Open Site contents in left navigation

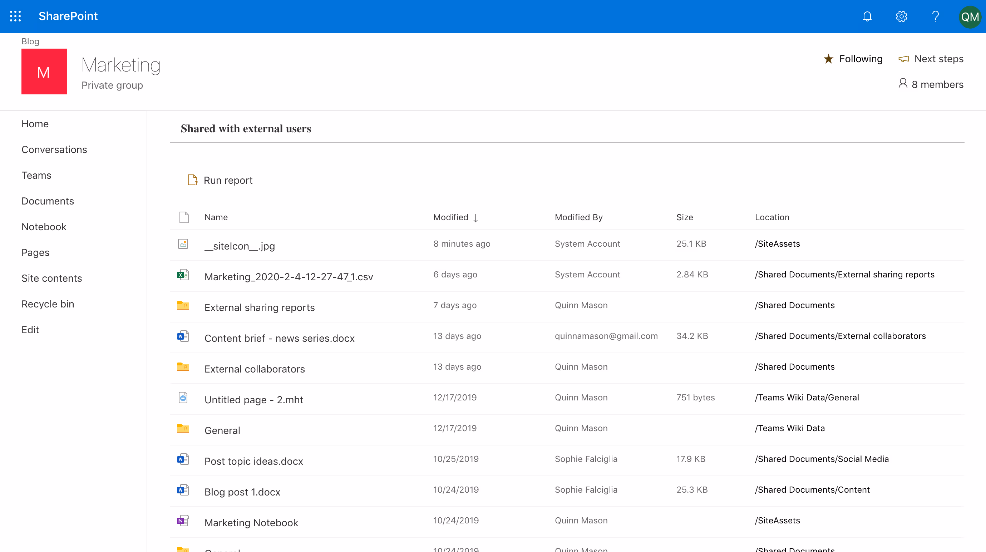[52, 278]
